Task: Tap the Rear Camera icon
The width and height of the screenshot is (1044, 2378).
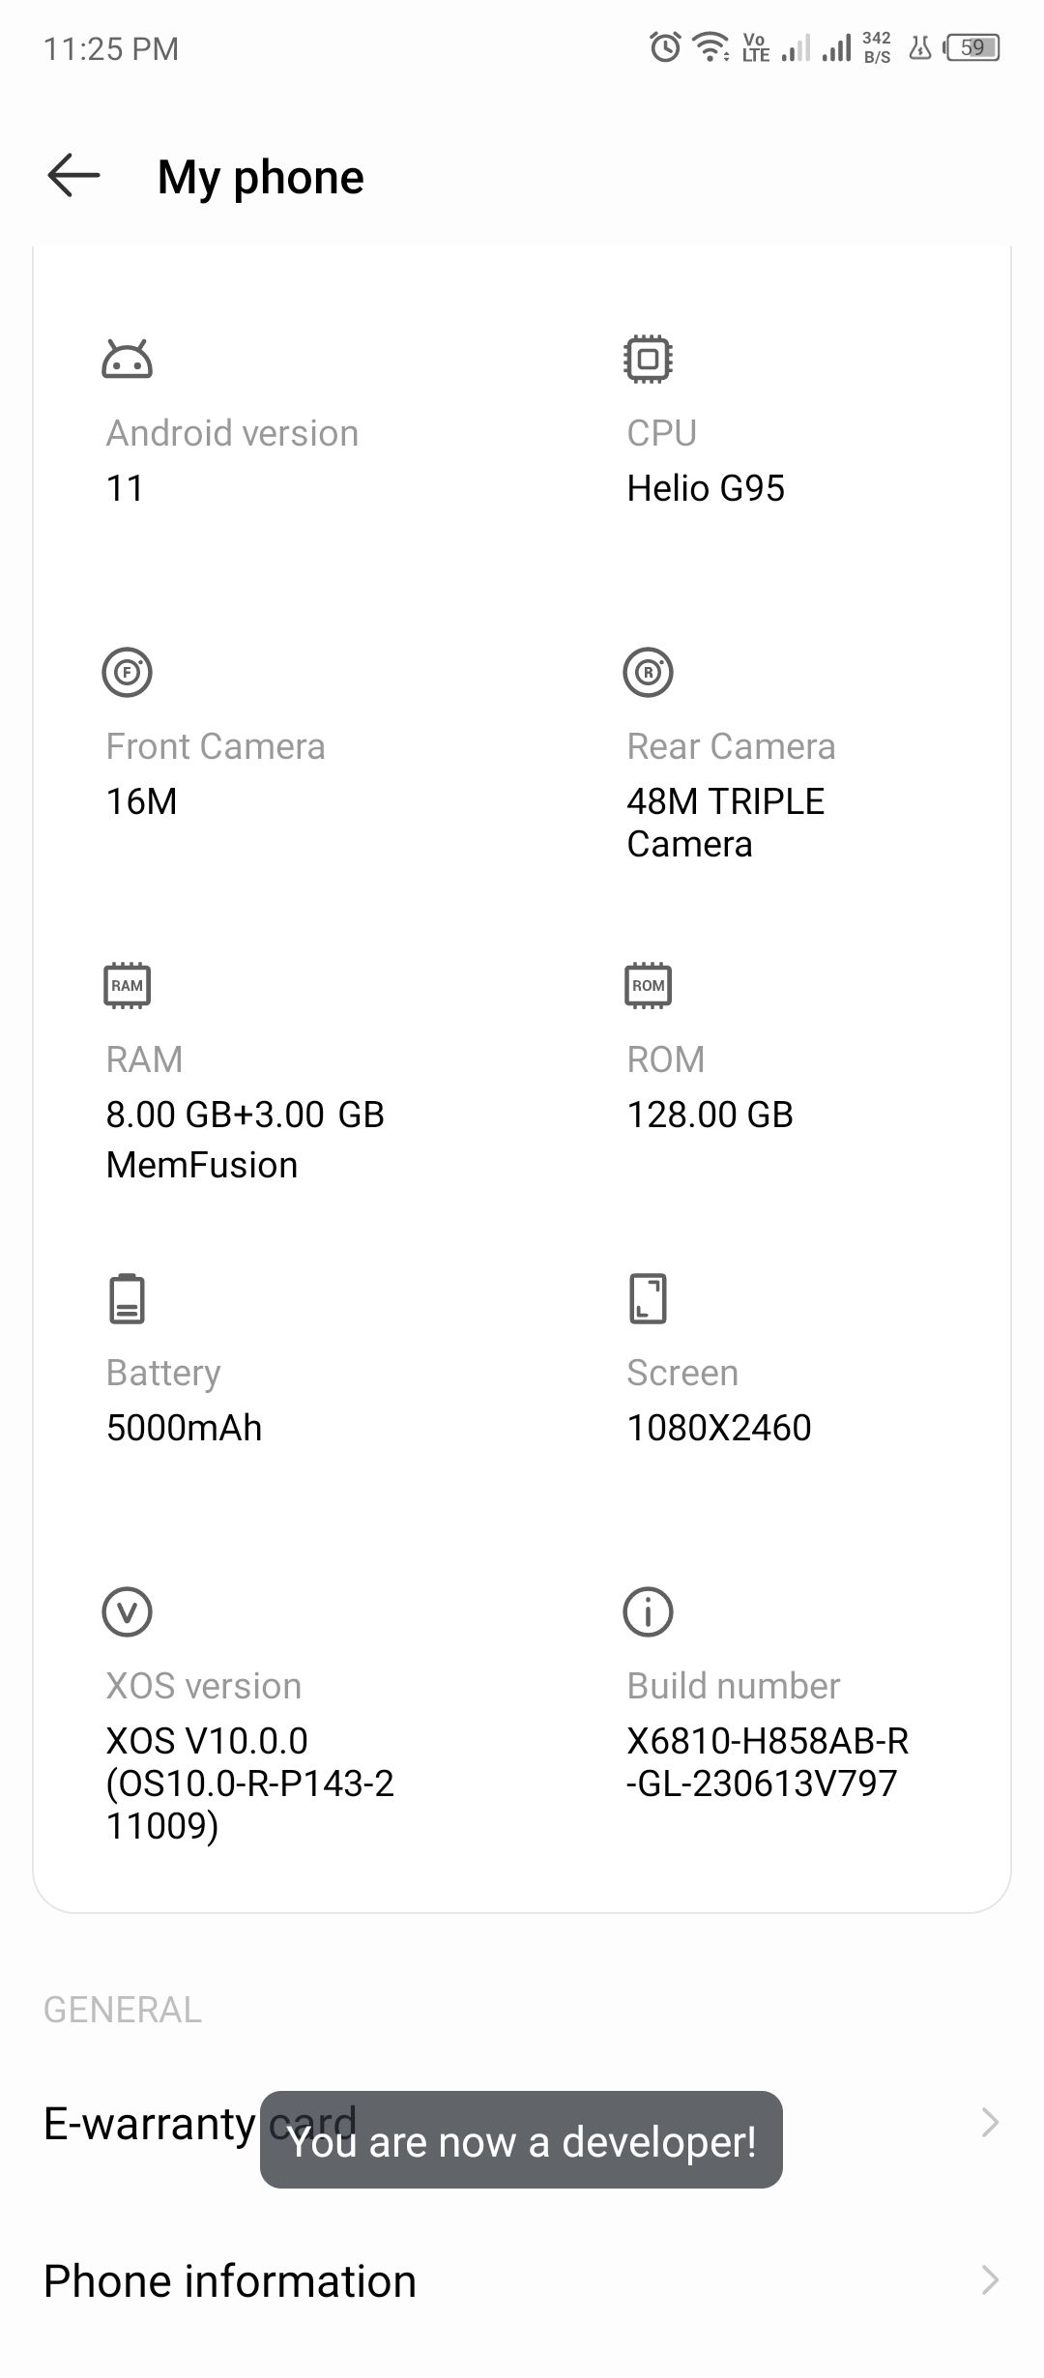Action: coord(648,672)
